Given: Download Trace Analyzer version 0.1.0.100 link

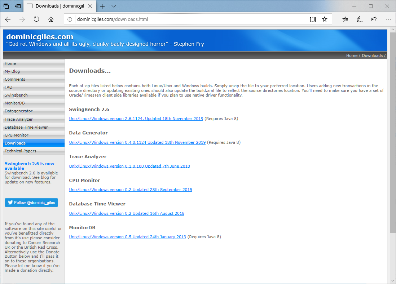Looking at the screenshot, I should (129, 166).
